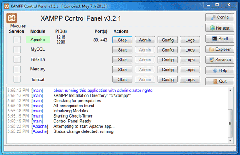The width and height of the screenshot is (240, 155).
Task: Select the green Apache module label
Action: click(38, 40)
